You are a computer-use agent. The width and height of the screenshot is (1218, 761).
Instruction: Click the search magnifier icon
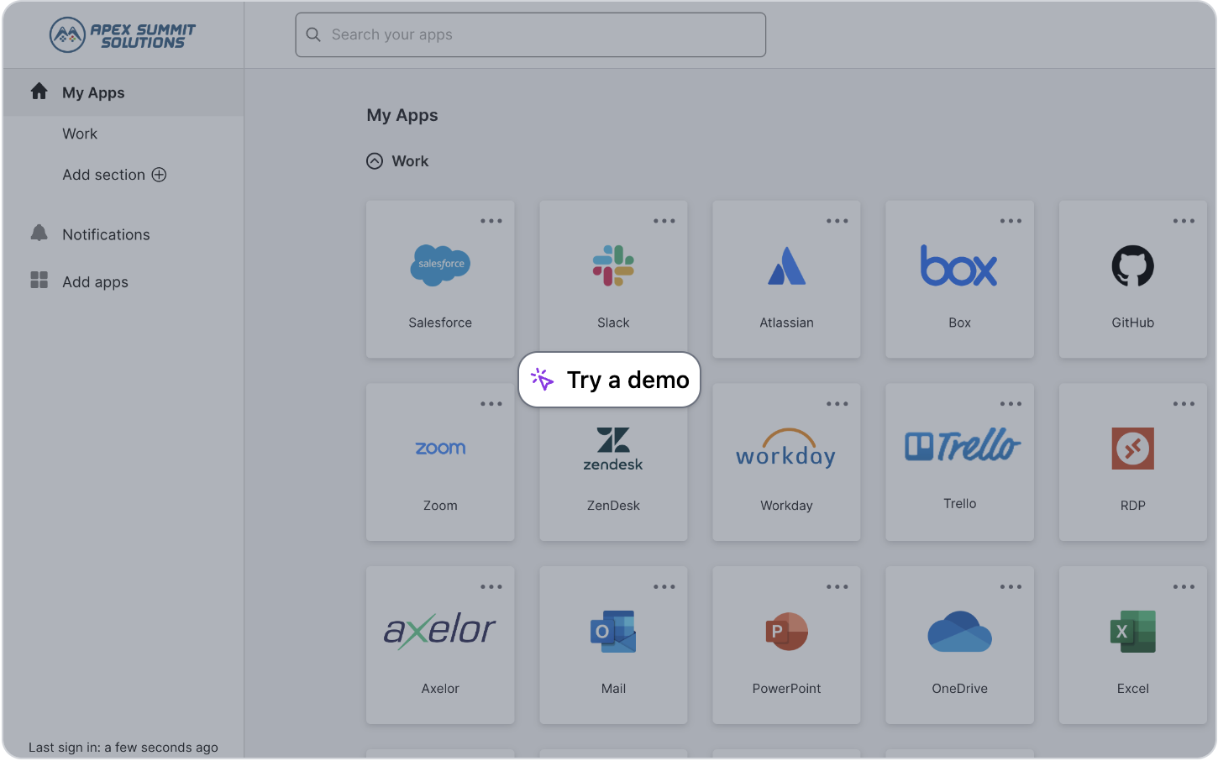(x=313, y=34)
